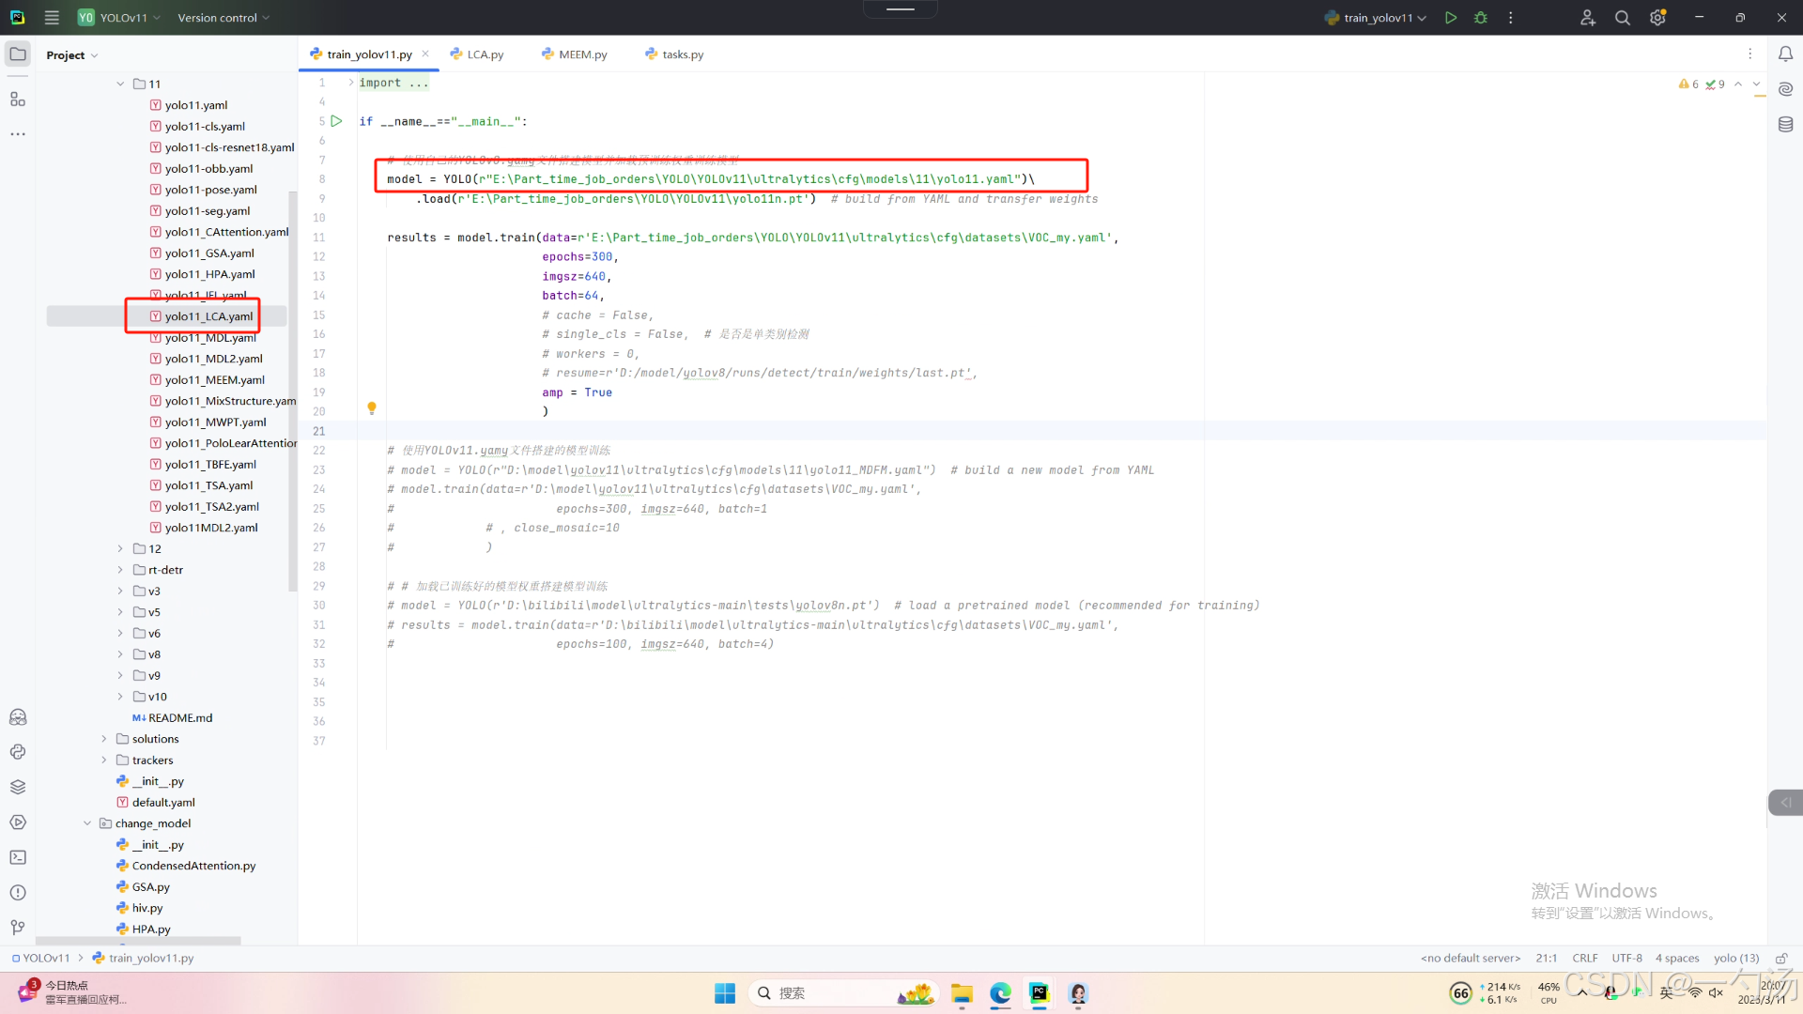
Task: Click the Version control menu button
Action: [223, 18]
